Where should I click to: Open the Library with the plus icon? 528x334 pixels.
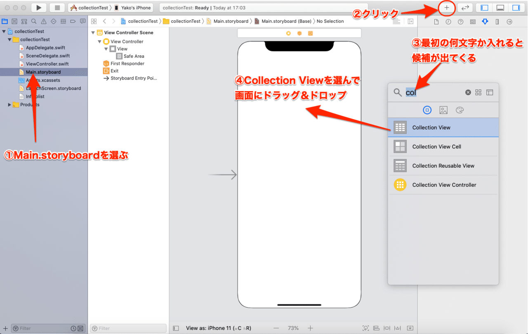pos(447,7)
